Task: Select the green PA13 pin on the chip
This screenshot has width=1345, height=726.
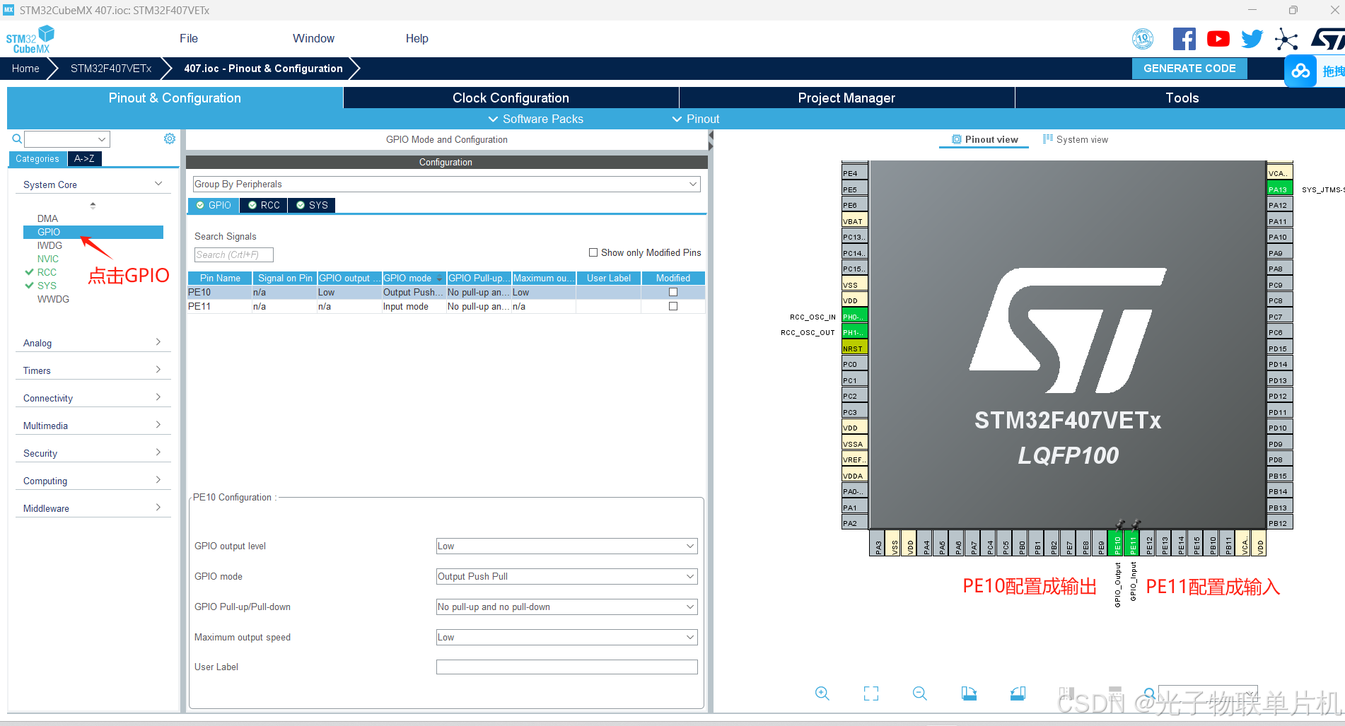Action: [1279, 189]
